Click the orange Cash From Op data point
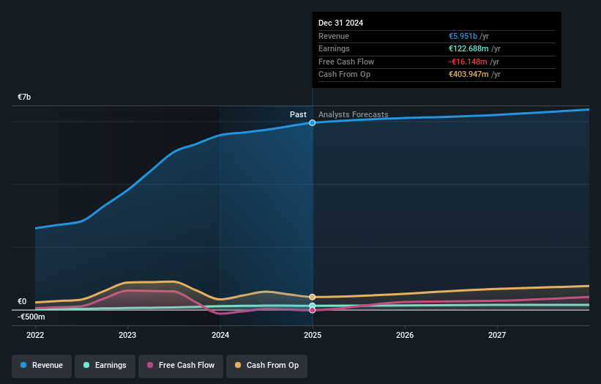Screen dimensions: 601x384 (x=313, y=297)
